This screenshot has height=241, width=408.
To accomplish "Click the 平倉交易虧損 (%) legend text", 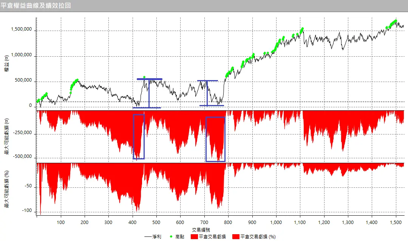I will [x=258, y=237].
